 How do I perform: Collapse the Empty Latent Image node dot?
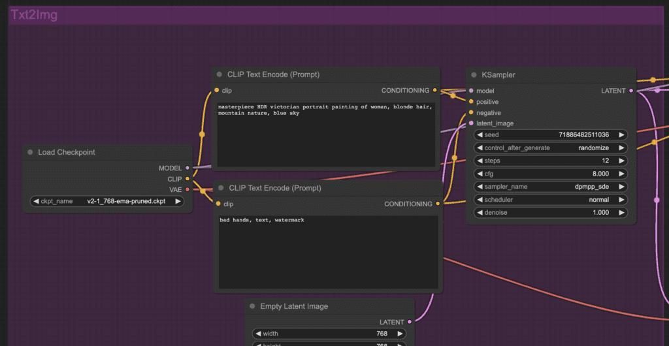coord(252,306)
